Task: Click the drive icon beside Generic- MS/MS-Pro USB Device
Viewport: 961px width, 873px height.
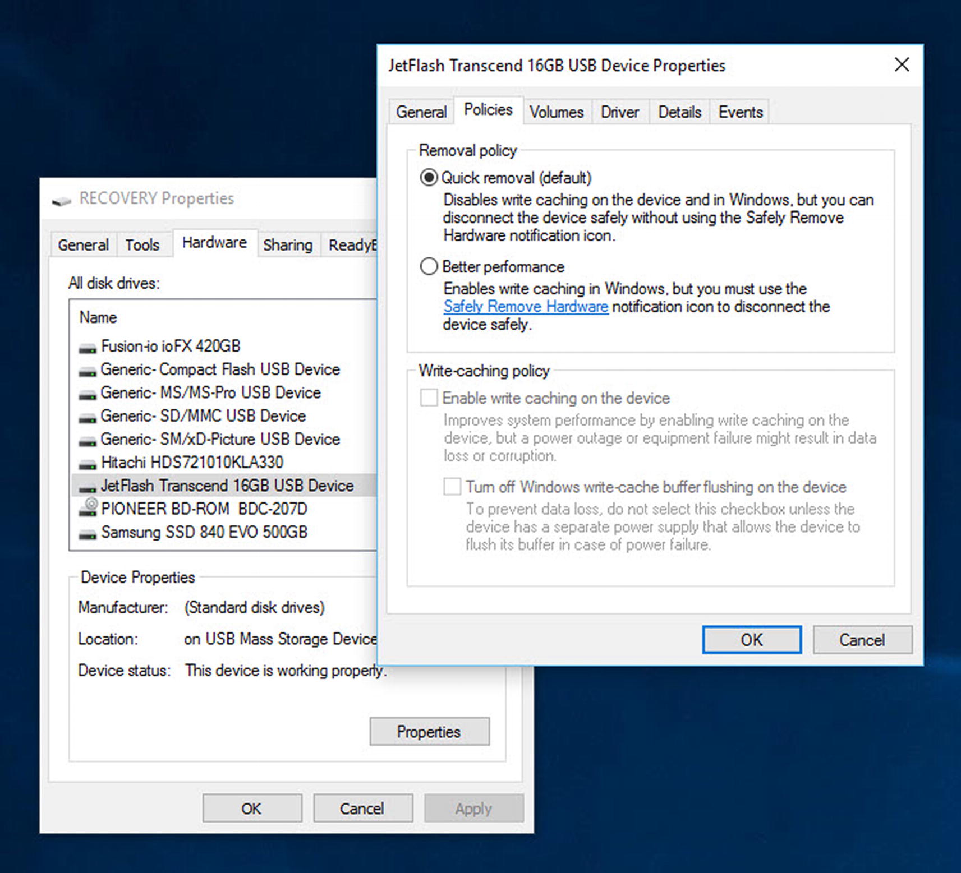Action: (x=88, y=395)
